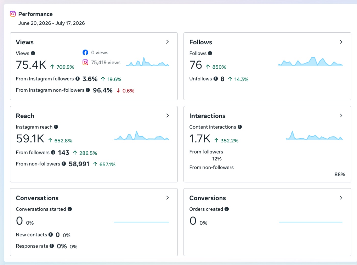
Task: Click the 58,991 non-followers reach value
Action: 79,164
